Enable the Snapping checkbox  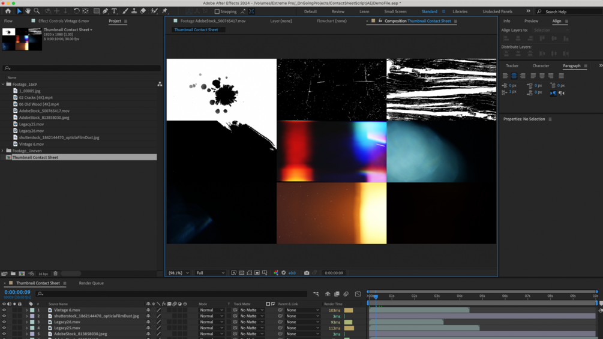[217, 11]
